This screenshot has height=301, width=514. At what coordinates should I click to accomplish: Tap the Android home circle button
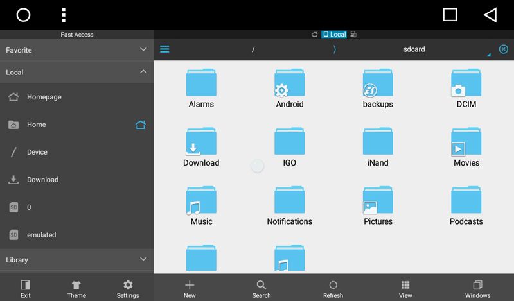pos(23,15)
